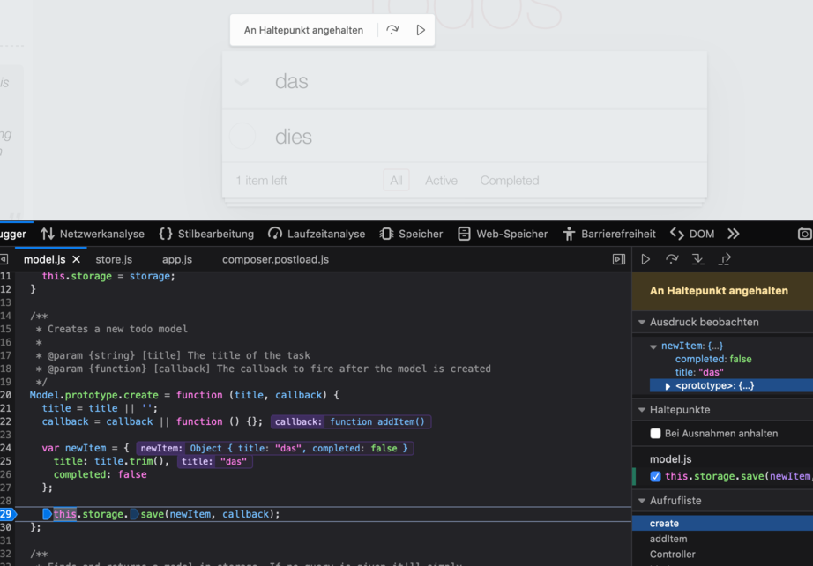
Task: Click column breakpoint marker before this.storage
Action: pos(47,514)
